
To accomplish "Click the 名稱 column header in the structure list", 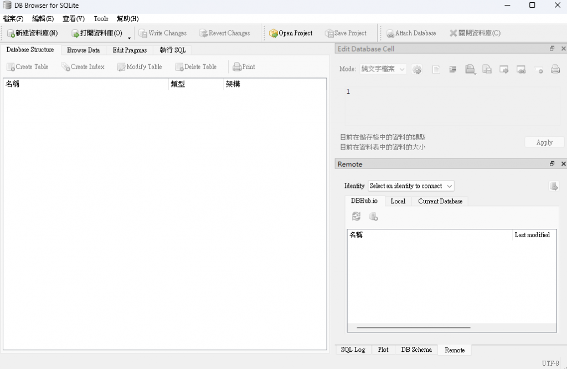I will [x=86, y=84].
